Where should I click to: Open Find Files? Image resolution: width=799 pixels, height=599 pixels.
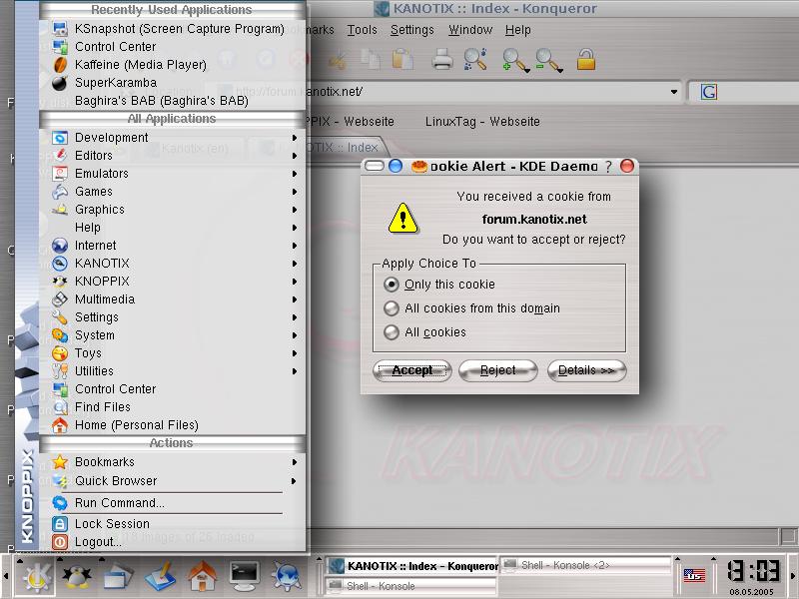tap(173, 407)
